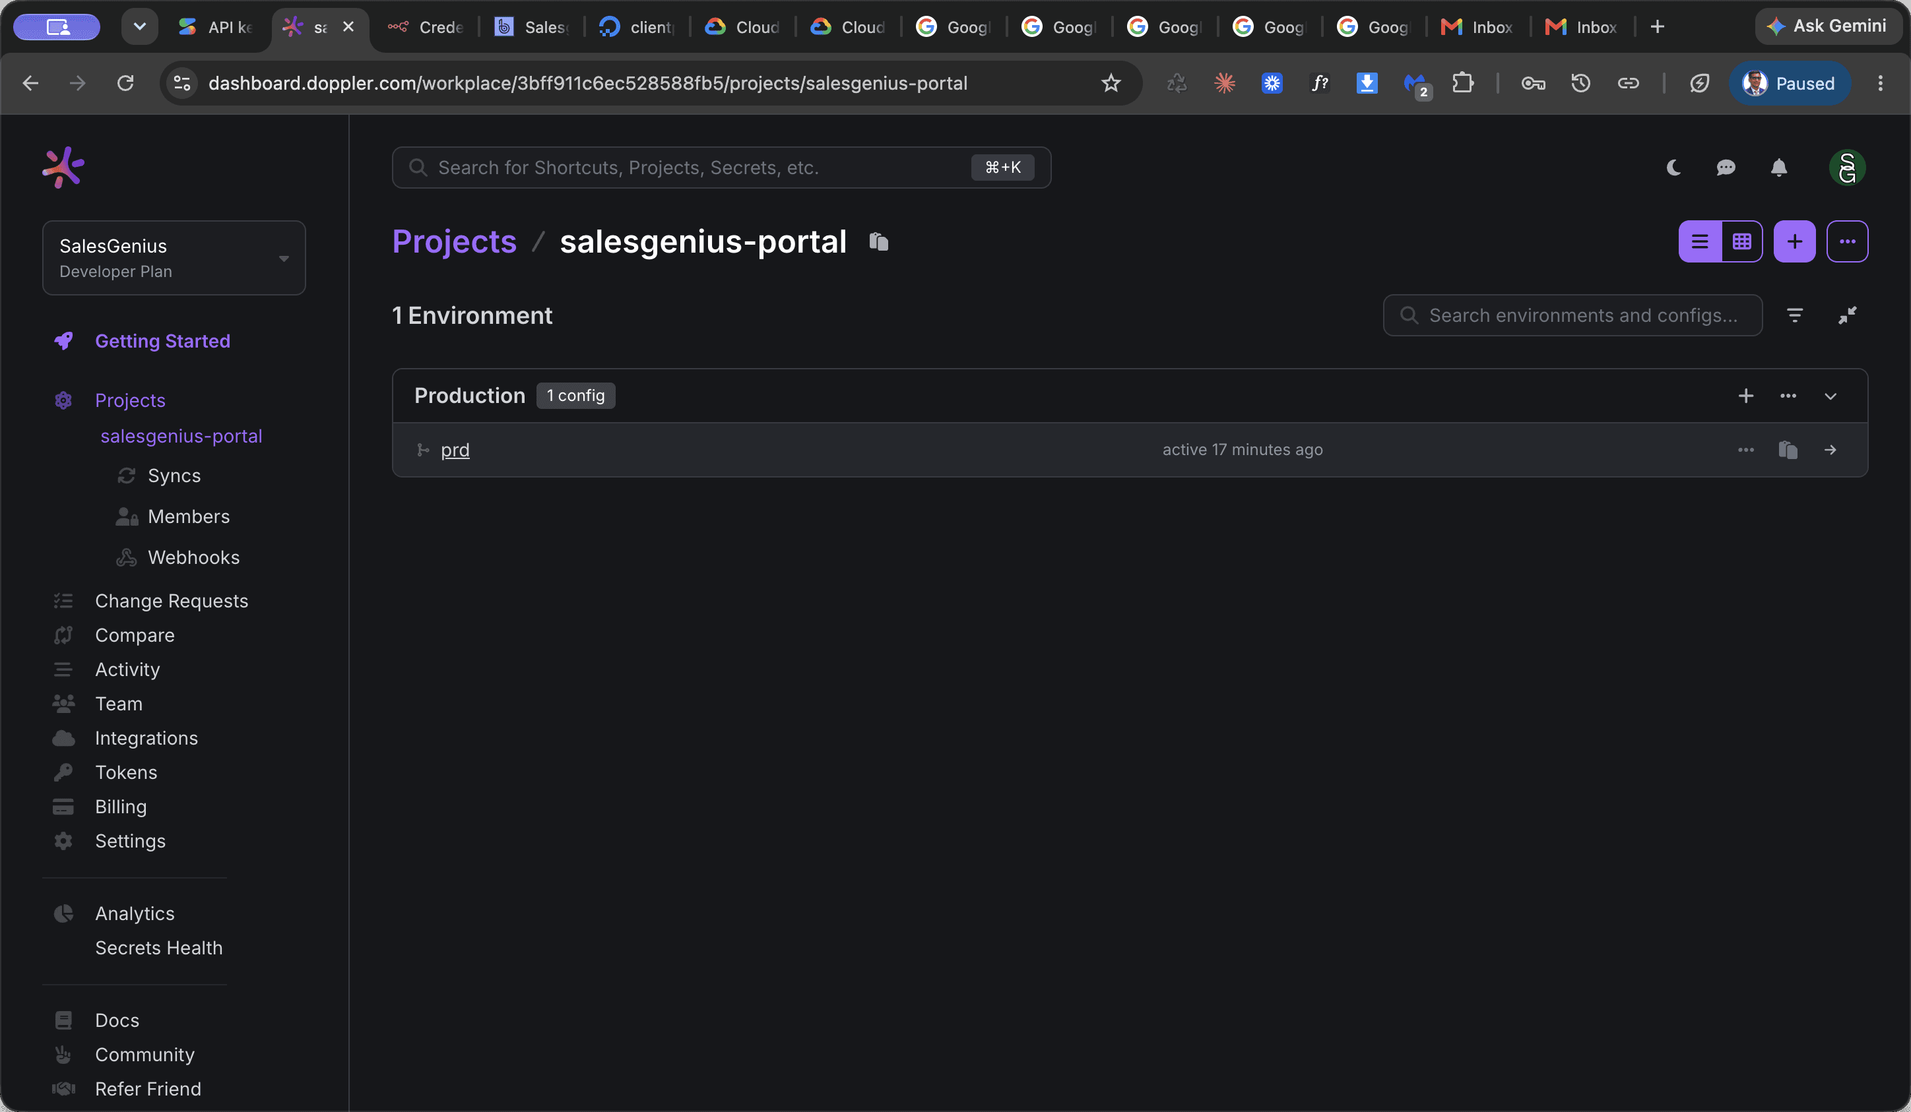Open Activity in sidebar
The width and height of the screenshot is (1911, 1112).
pos(127,669)
